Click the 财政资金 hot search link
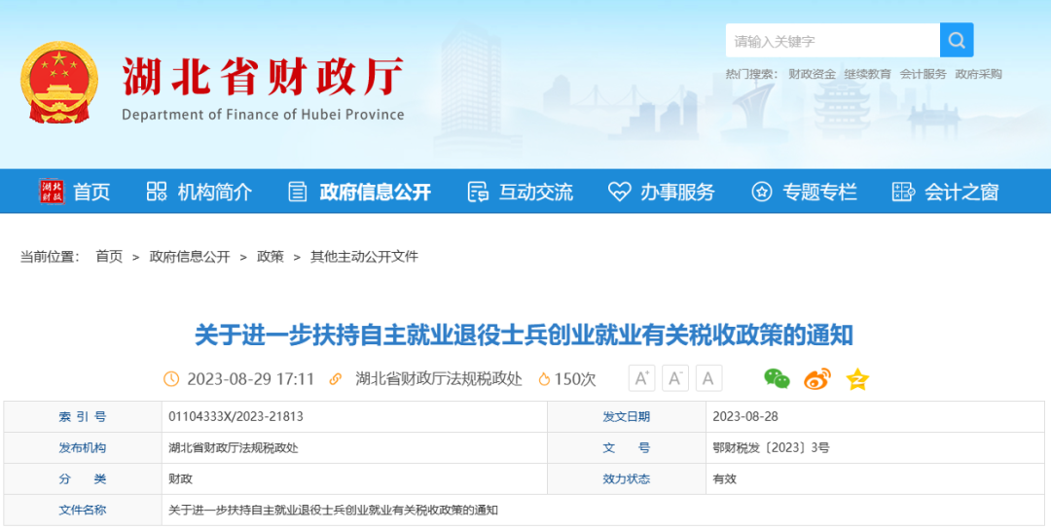Viewport: 1051px width, 530px height. pyautogui.click(x=812, y=74)
